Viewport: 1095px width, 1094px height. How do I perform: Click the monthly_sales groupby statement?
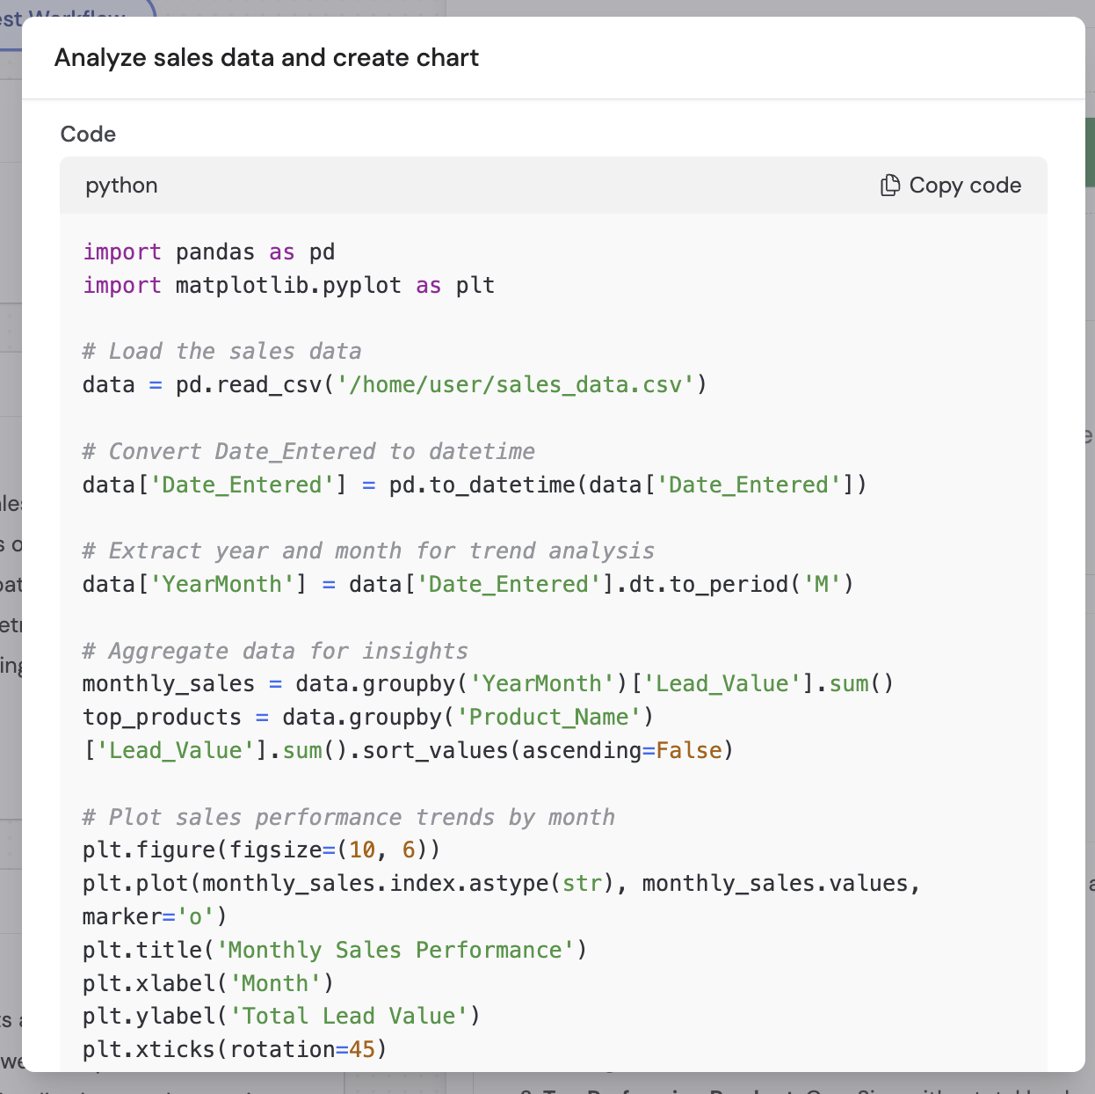487,683
